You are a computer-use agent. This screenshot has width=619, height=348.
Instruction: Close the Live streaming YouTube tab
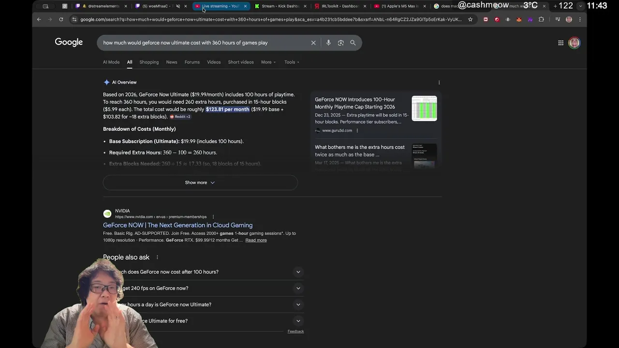pos(245,6)
